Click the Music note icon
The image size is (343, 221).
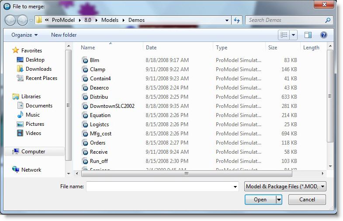[20, 114]
